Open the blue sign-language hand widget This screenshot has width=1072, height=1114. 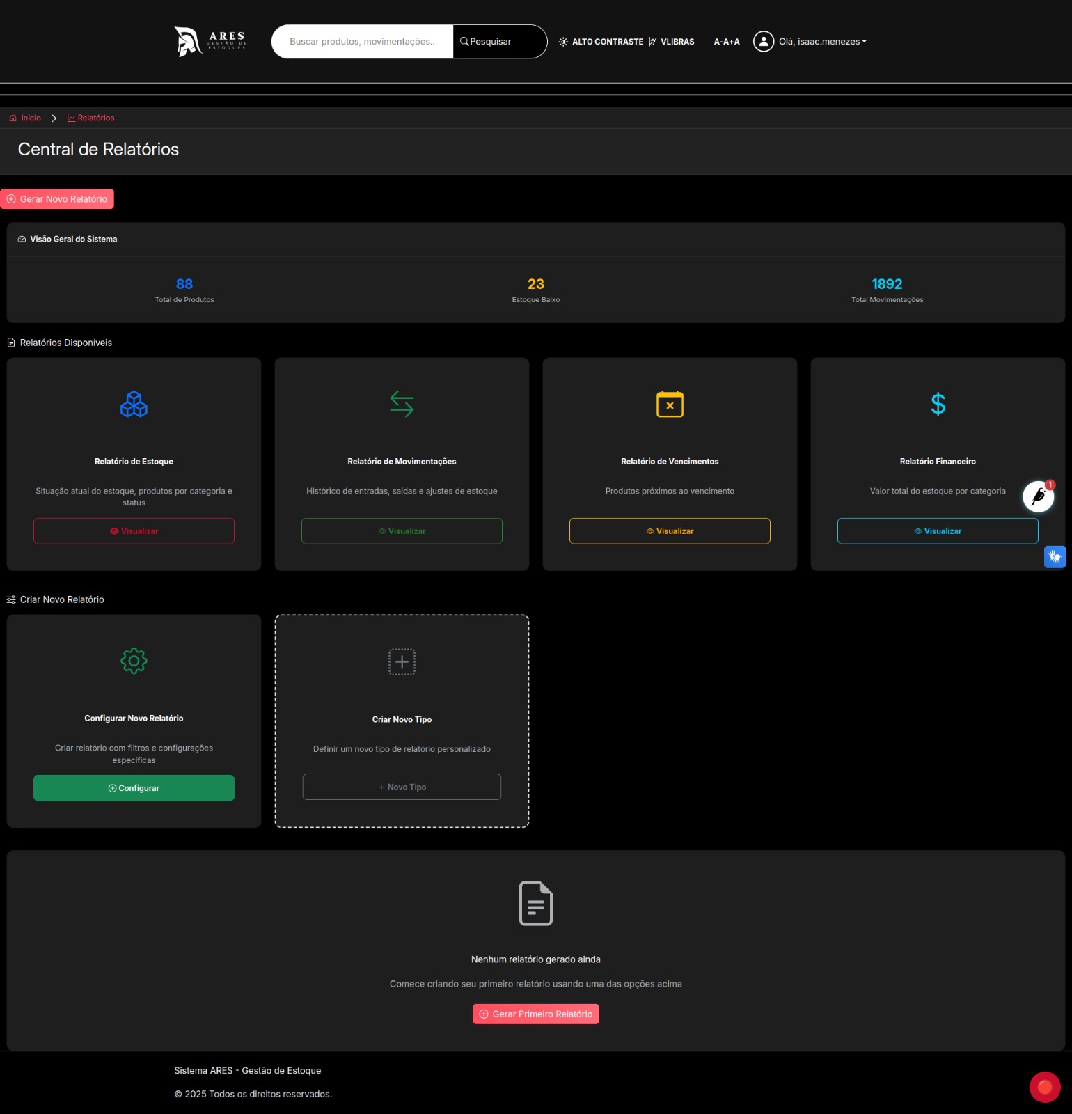tap(1055, 557)
